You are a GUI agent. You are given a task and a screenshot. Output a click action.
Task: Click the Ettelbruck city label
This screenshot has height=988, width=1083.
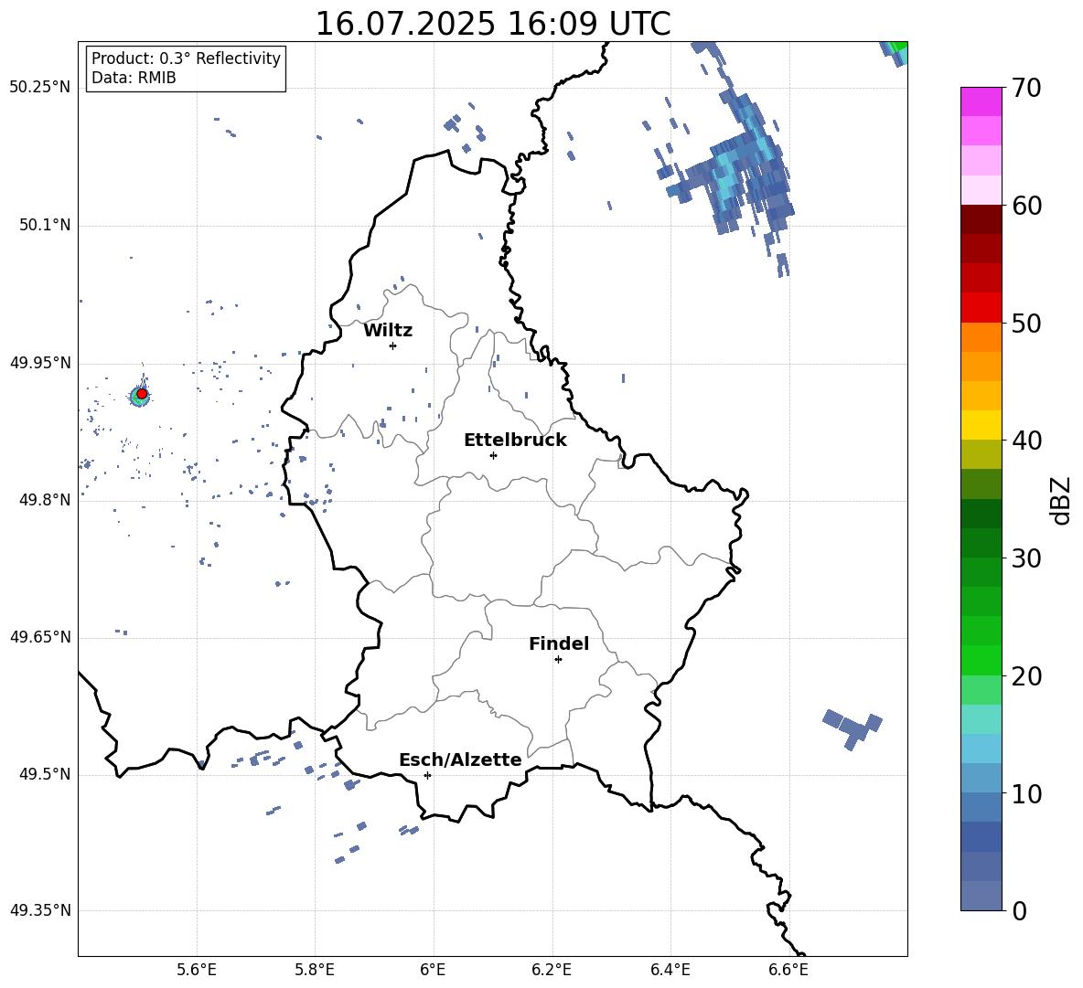click(515, 441)
